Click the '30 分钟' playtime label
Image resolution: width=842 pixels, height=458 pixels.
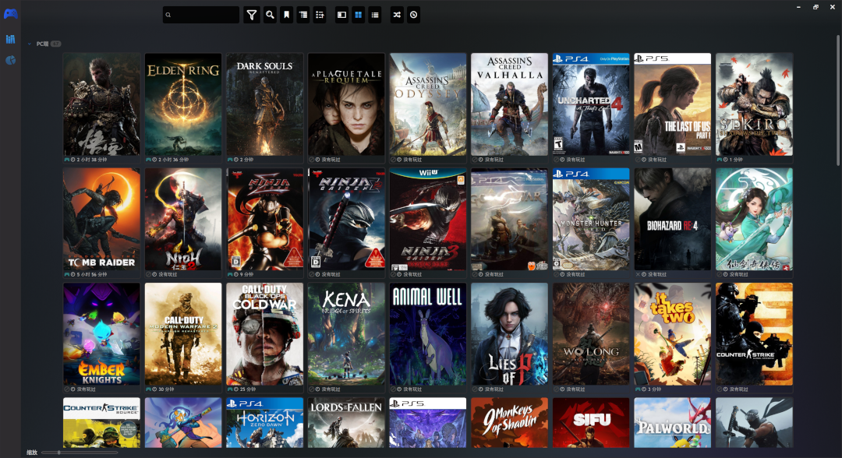pyautogui.click(x=167, y=389)
